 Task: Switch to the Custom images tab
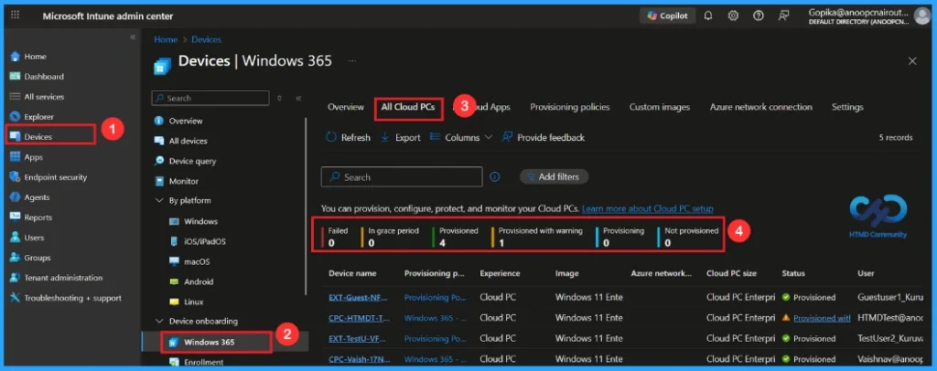660,107
